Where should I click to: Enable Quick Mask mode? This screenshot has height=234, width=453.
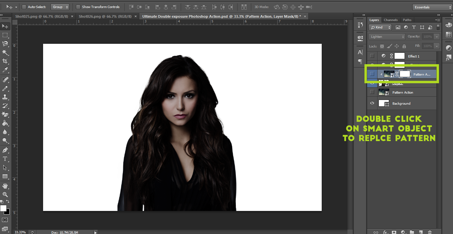click(x=5, y=220)
